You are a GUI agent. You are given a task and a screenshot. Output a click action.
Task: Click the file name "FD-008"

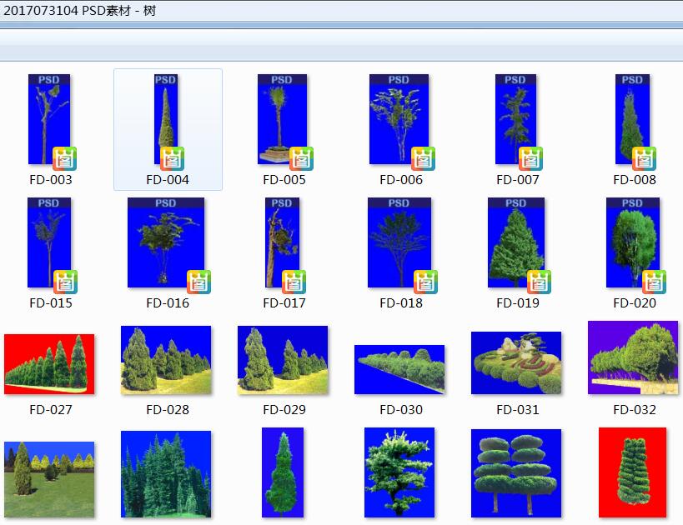[635, 180]
